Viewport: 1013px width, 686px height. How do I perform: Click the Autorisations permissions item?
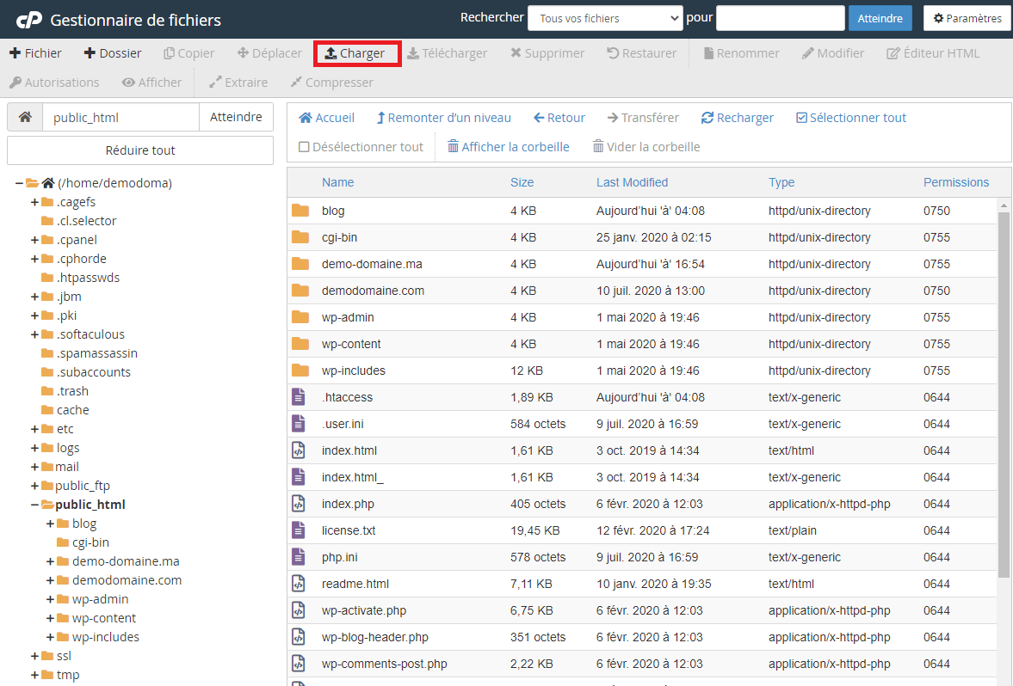click(x=54, y=82)
